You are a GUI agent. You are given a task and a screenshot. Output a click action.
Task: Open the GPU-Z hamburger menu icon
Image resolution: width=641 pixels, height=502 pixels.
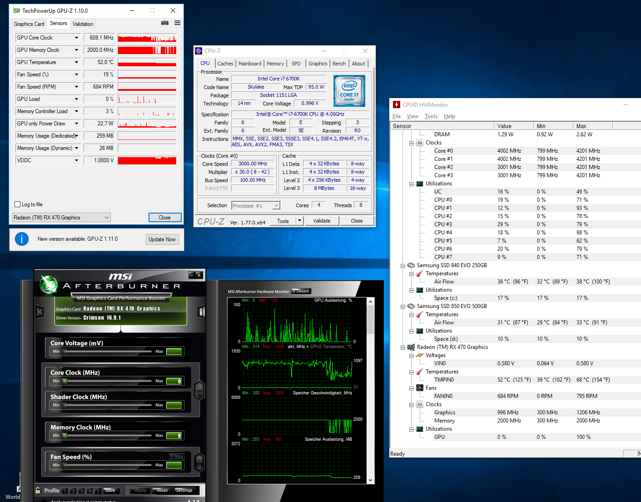[177, 23]
